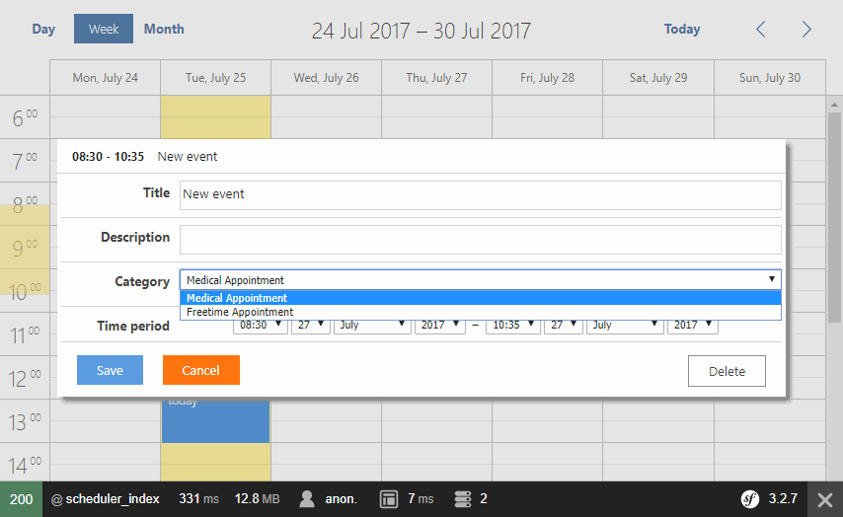
Task: Close the Symfony debug toolbar
Action: click(x=824, y=500)
